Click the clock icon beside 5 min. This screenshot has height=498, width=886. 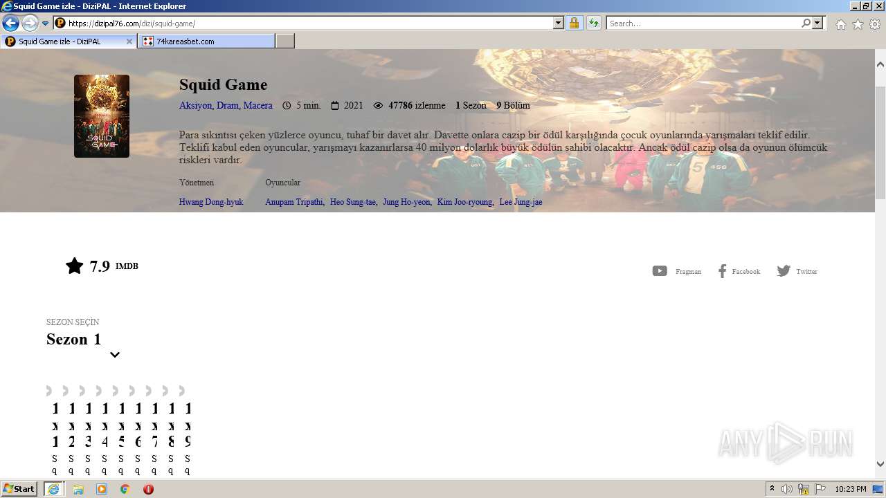click(x=287, y=106)
